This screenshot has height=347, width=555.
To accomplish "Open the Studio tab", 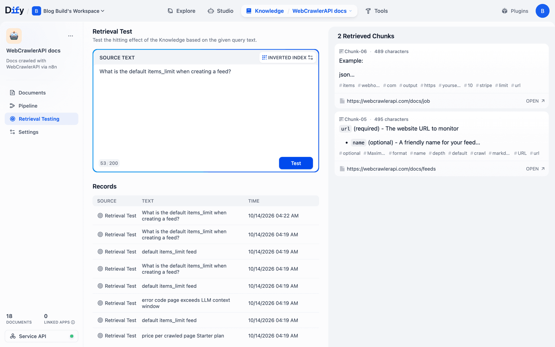I will 220,11.
